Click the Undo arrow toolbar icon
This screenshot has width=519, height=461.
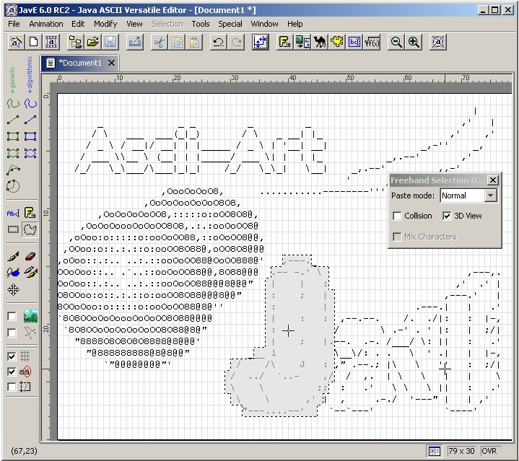(218, 42)
